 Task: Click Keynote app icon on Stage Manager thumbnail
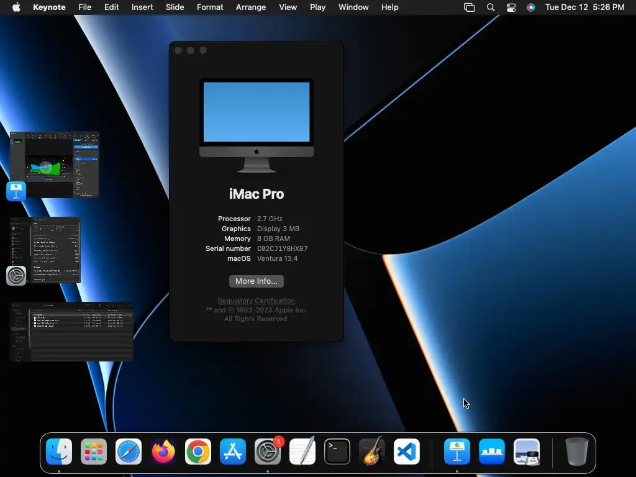pos(16,191)
